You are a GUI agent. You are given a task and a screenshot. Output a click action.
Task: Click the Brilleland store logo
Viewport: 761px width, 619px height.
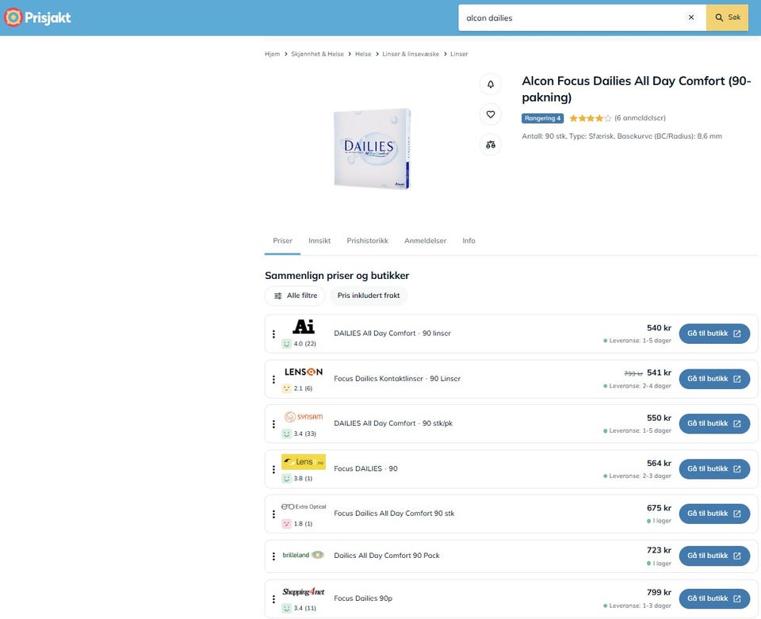[x=304, y=555]
